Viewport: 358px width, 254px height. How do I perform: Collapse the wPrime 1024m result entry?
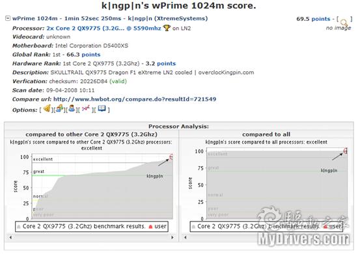click(x=8, y=18)
